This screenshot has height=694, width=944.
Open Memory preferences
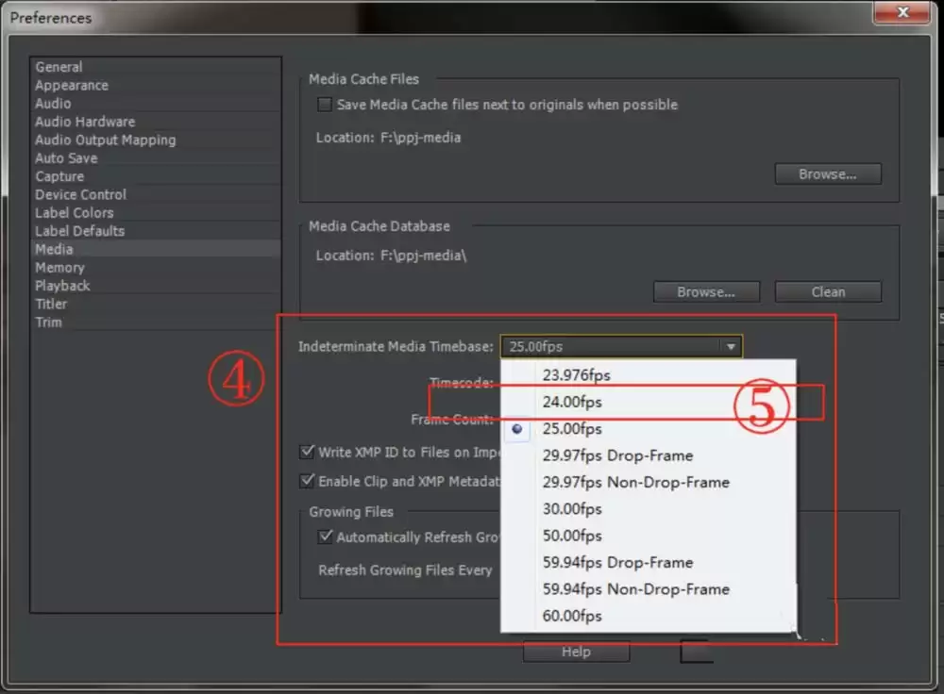tap(156, 267)
